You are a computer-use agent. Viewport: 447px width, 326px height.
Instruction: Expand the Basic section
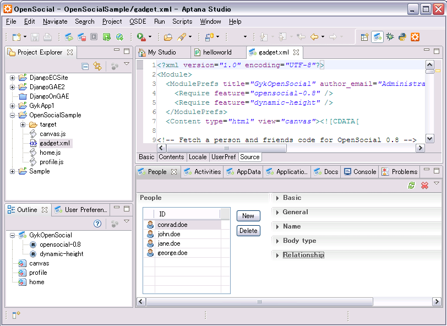point(277,198)
